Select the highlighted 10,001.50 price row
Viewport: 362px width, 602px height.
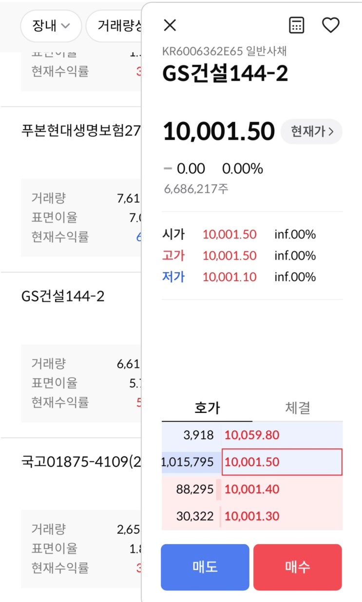tap(282, 462)
